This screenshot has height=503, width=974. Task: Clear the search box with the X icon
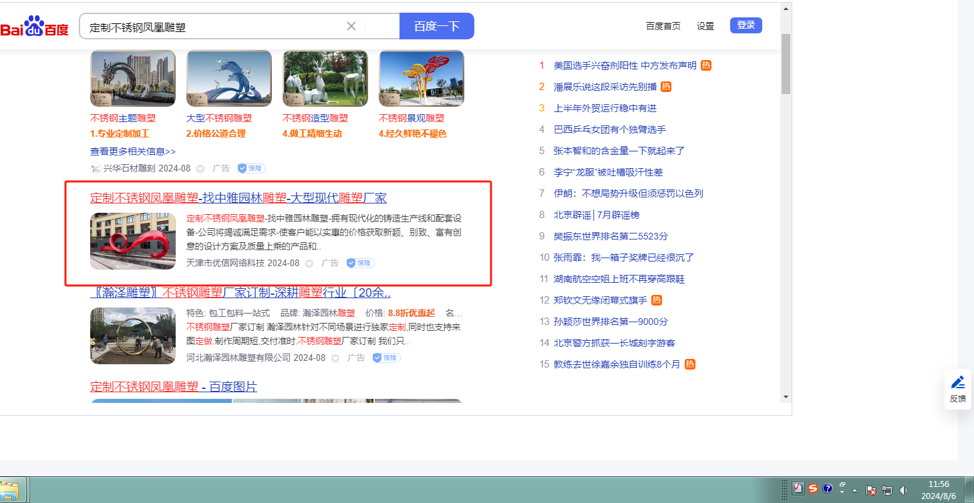351,27
